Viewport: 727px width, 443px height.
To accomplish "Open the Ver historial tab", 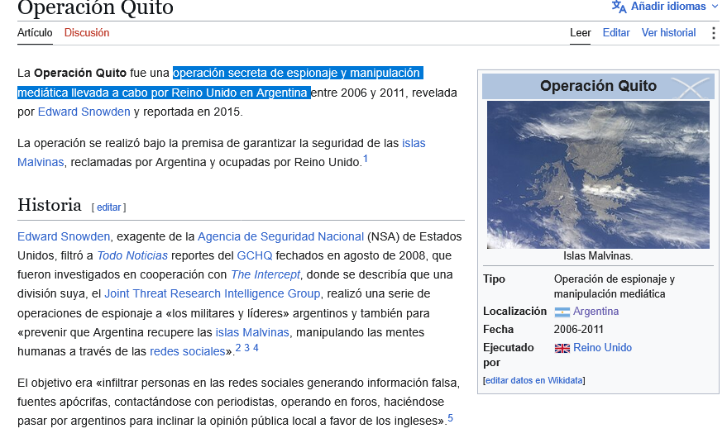I will tap(668, 33).
